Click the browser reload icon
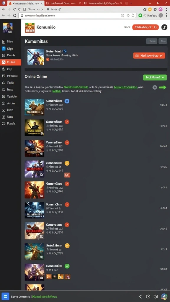 (x=15, y=15)
